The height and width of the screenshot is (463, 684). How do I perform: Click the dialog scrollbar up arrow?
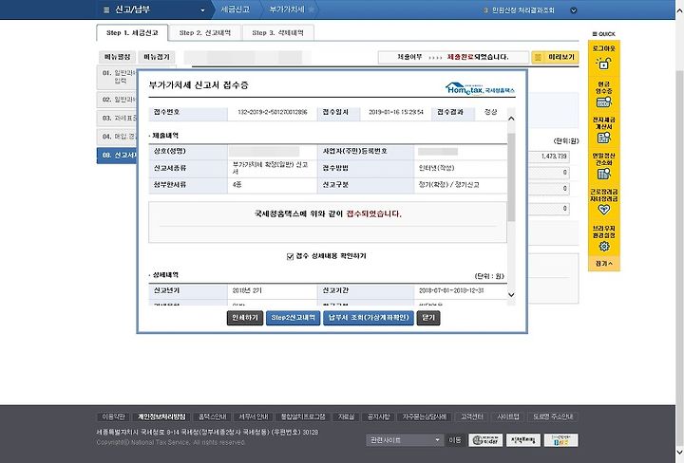(x=511, y=119)
